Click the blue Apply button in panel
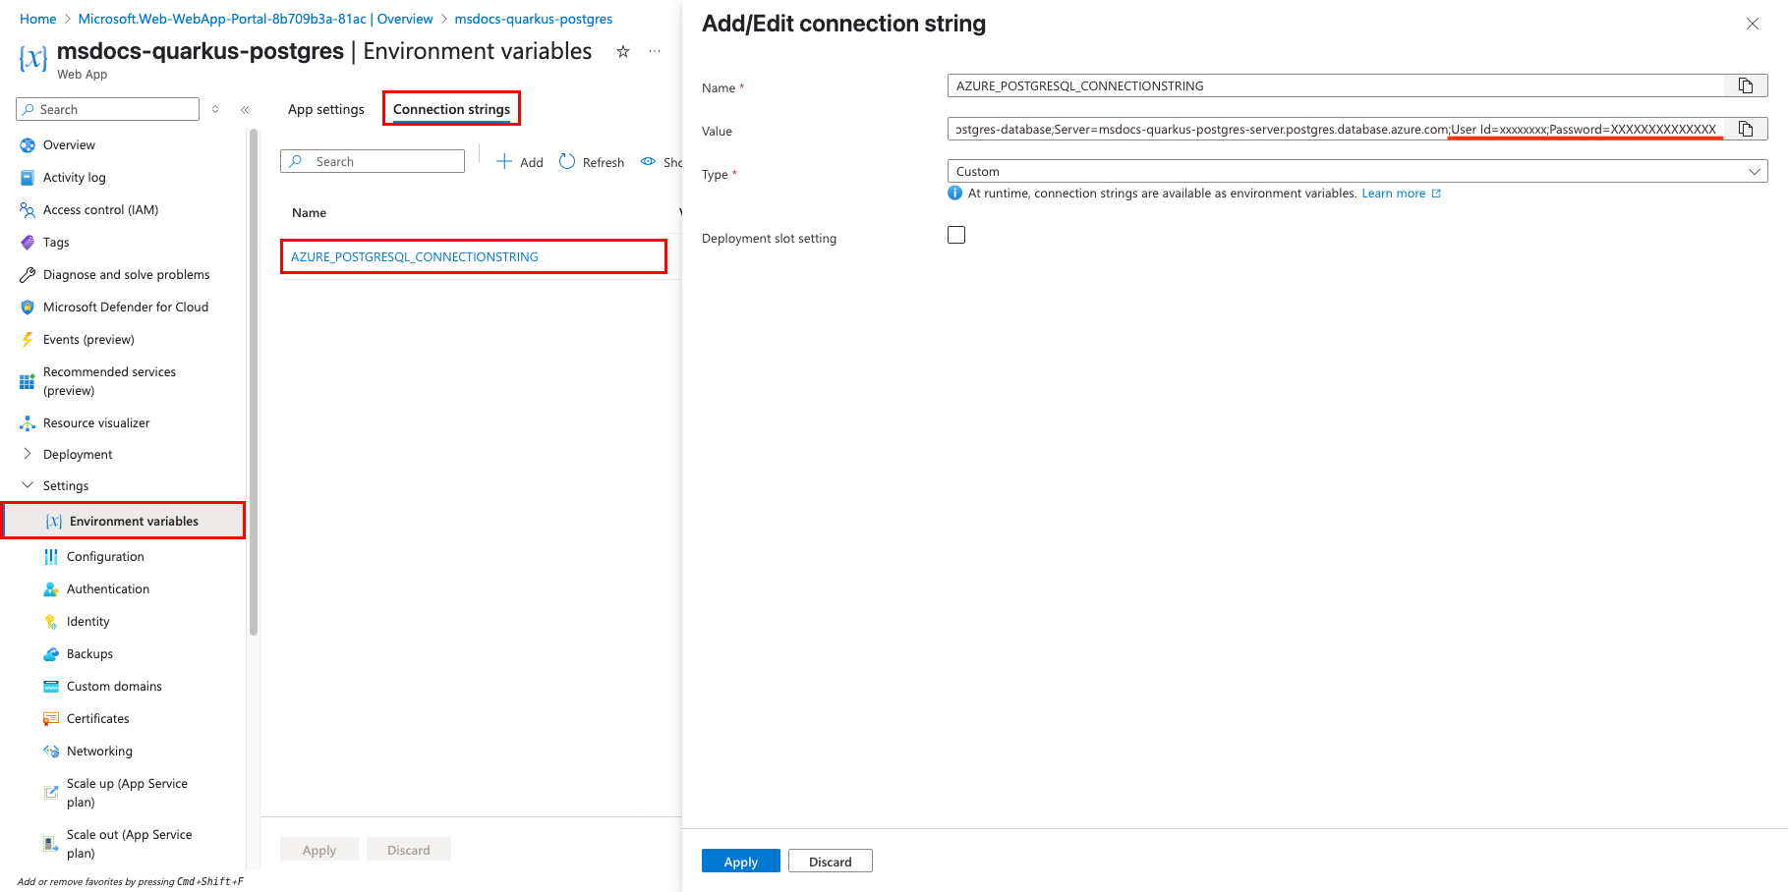Image resolution: width=1788 pixels, height=892 pixels. tap(741, 862)
